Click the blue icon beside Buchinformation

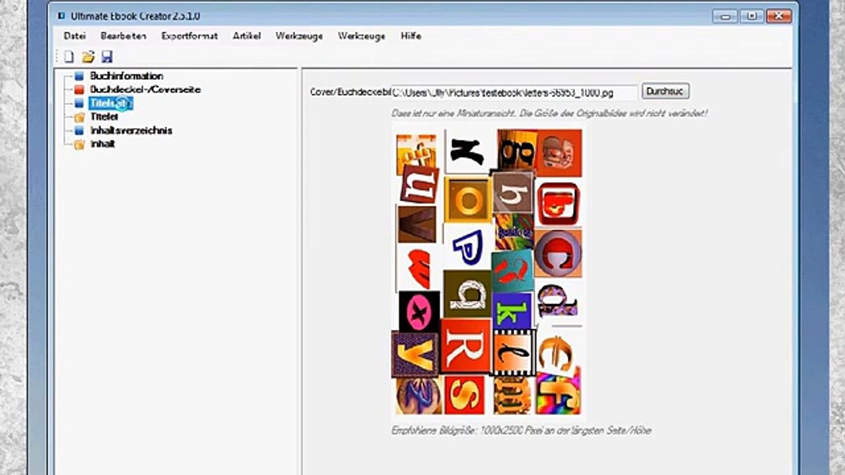coord(79,77)
